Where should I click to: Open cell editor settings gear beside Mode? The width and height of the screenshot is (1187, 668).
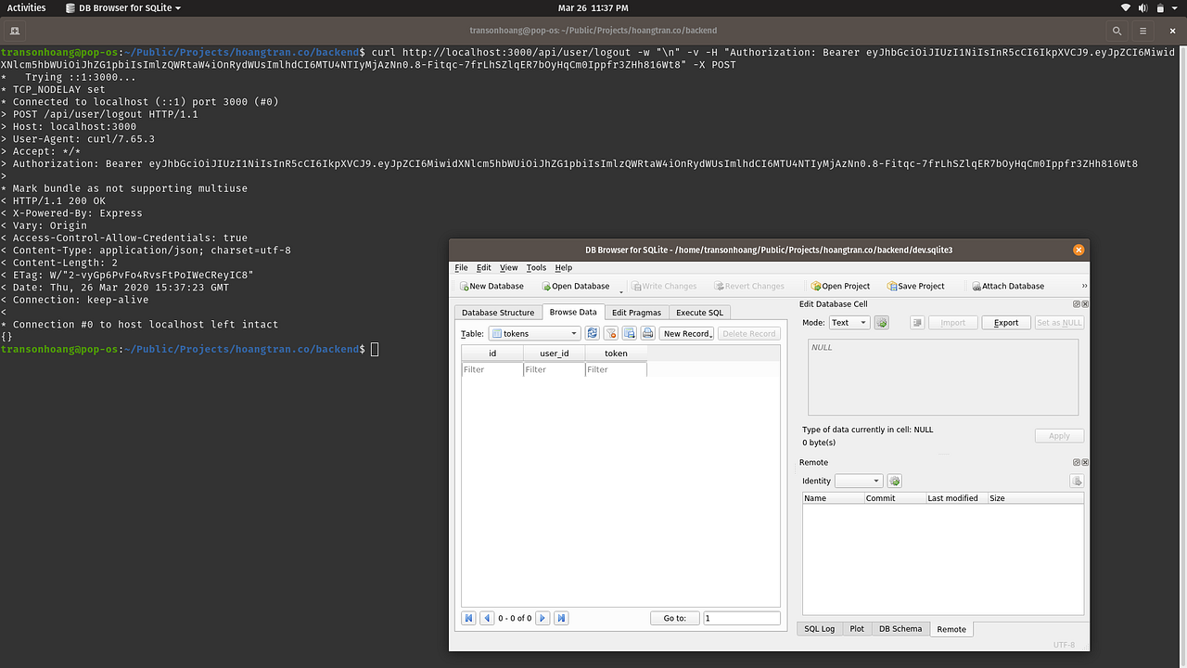879,322
